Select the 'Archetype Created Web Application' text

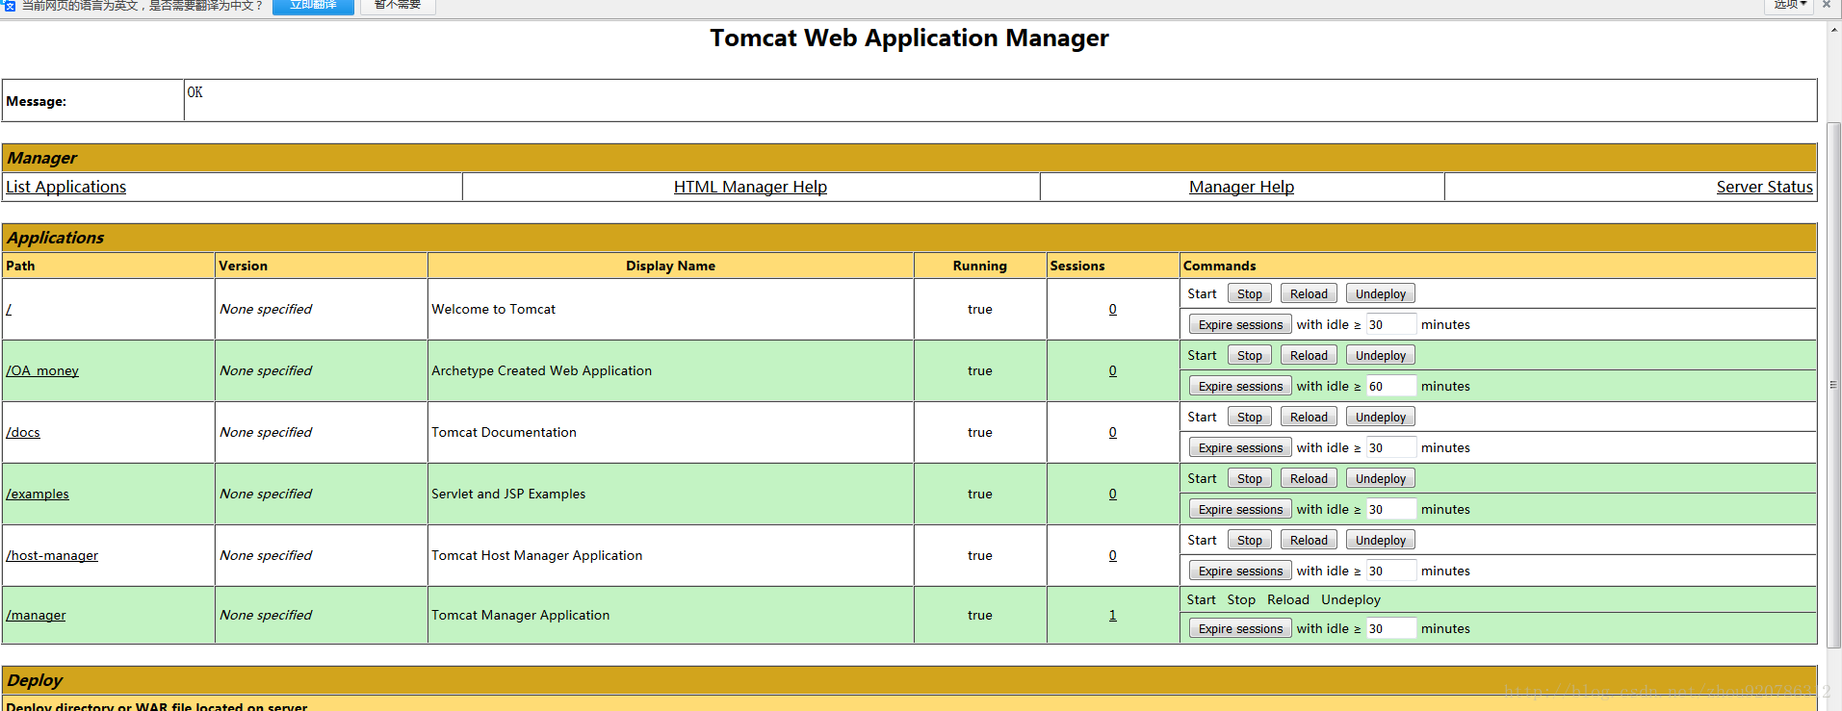click(x=541, y=370)
